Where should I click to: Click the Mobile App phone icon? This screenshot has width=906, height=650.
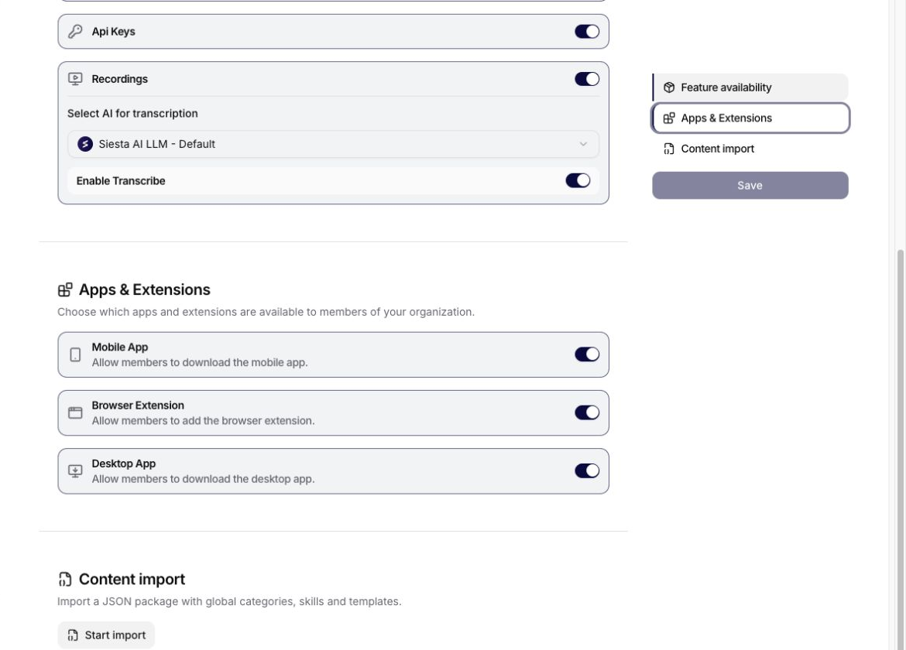pyautogui.click(x=75, y=355)
